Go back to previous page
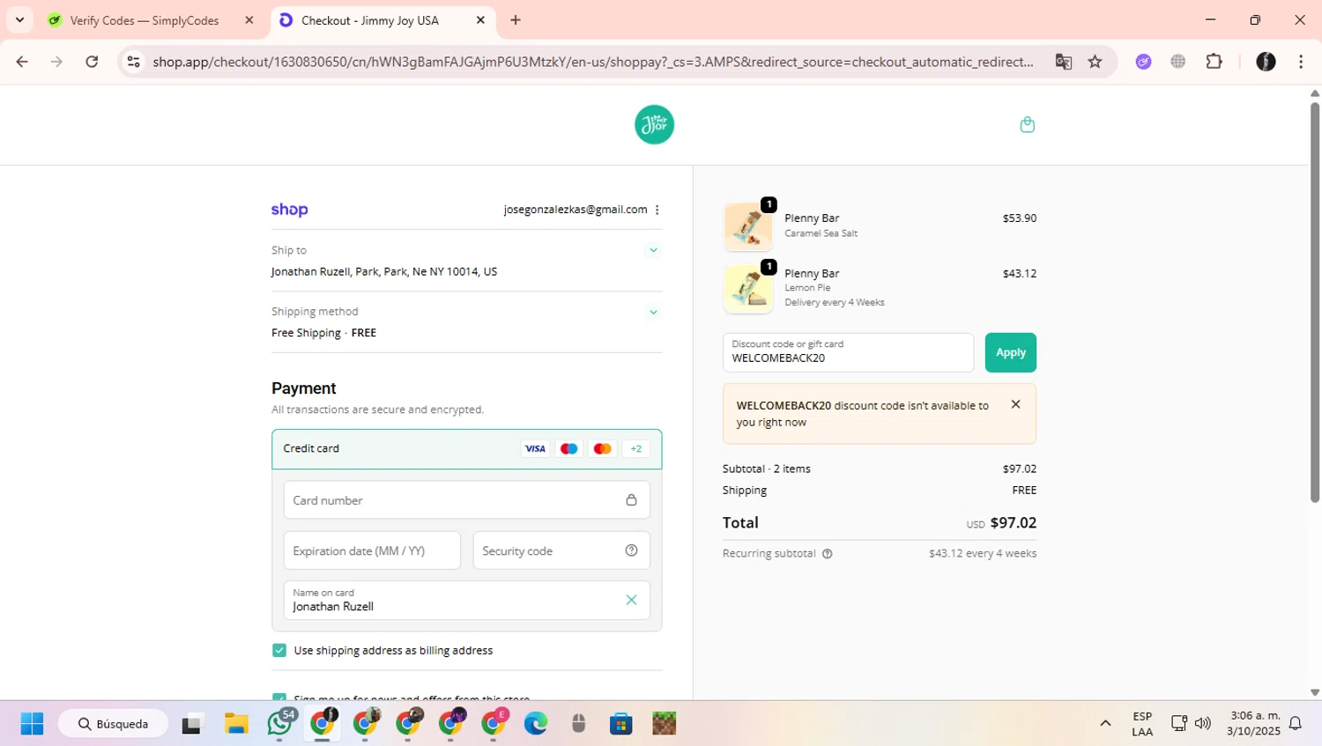Image resolution: width=1322 pixels, height=746 pixels. click(22, 62)
